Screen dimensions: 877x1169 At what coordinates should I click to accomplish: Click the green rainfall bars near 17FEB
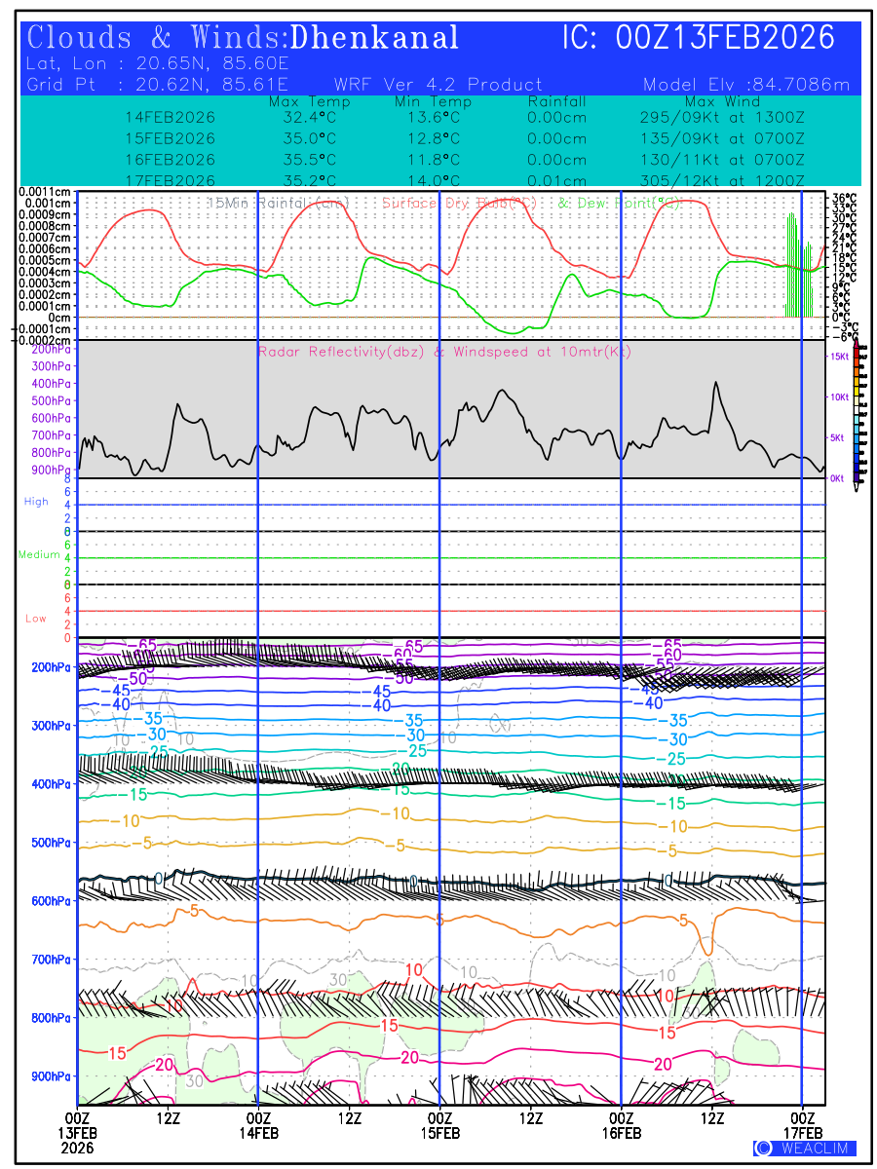(791, 268)
